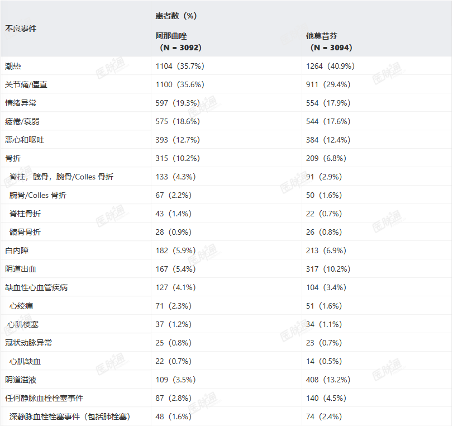Select the 任何静脉血栓栓塞事件 row label
Screen dimensions: 453x426
click(44, 398)
